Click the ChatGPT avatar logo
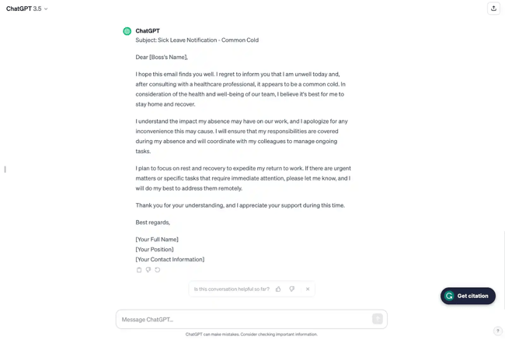The height and width of the screenshot is (340, 505). click(x=127, y=31)
